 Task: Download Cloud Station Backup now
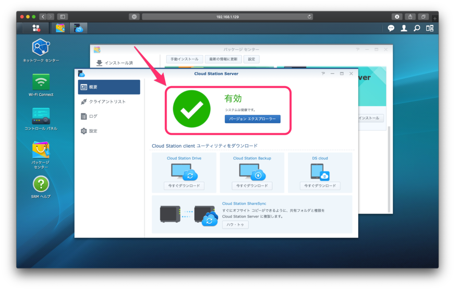[252, 186]
